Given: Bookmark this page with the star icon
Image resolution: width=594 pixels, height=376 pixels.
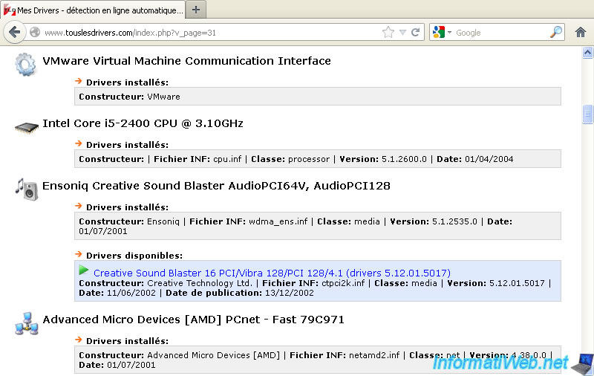Looking at the screenshot, I should pos(388,32).
